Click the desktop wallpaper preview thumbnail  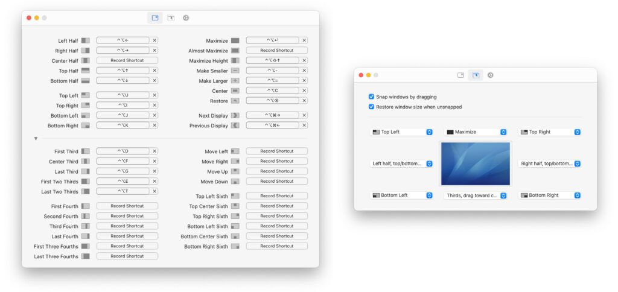coord(476,164)
